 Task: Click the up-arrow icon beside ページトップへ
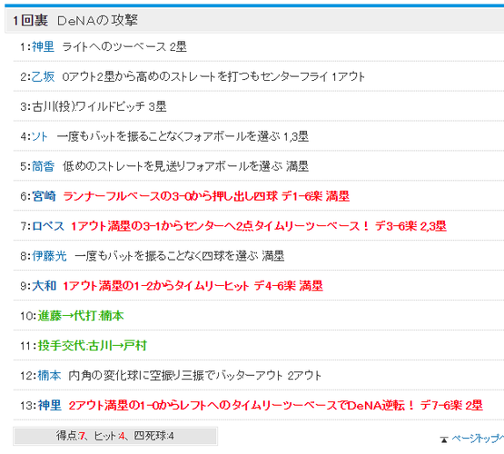point(444,439)
